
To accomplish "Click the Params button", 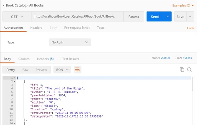I will coord(134,17).
